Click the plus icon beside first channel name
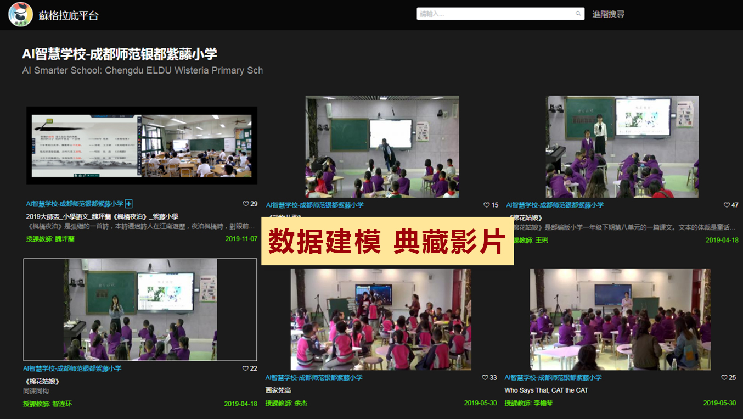 pyautogui.click(x=129, y=204)
